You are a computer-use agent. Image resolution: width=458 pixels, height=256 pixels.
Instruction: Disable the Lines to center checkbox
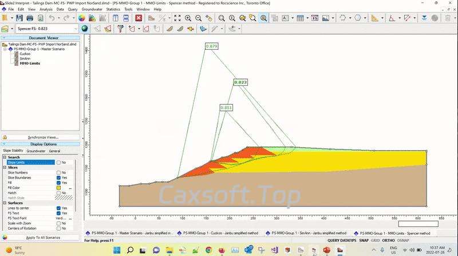pyautogui.click(x=58, y=208)
